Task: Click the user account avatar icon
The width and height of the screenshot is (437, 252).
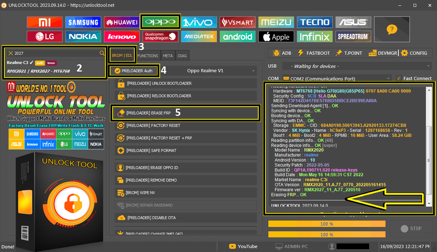Action: pos(332,246)
